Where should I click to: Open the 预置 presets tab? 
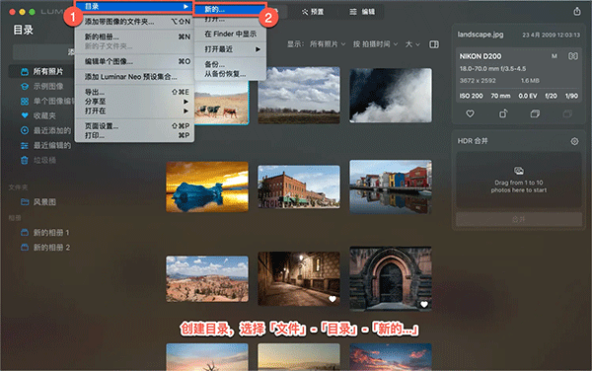coord(313,12)
